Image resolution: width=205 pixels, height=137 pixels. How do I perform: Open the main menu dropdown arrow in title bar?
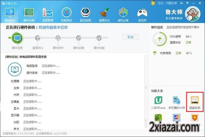tap(187, 3)
